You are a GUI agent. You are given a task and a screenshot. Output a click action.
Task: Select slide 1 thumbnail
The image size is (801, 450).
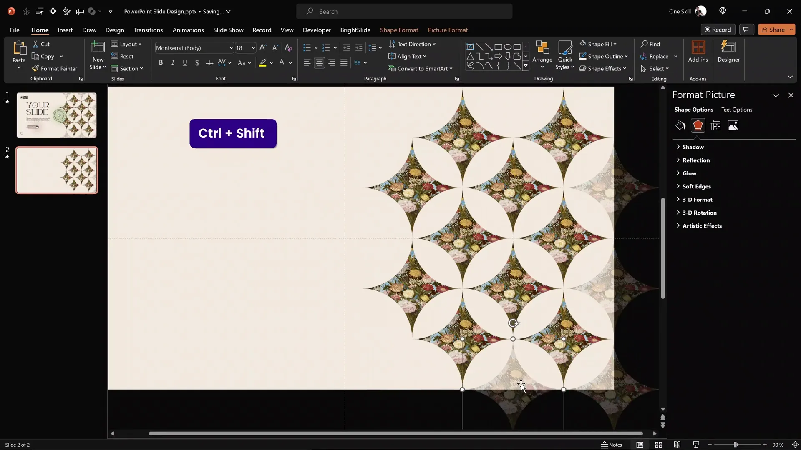[x=56, y=115]
